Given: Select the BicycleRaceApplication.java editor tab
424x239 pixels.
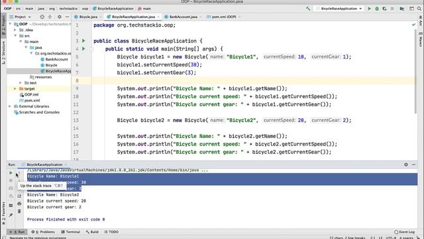Looking at the screenshot, I should point(133,17).
